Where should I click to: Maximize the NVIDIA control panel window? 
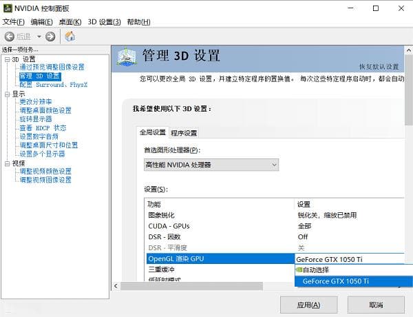tap(376, 8)
